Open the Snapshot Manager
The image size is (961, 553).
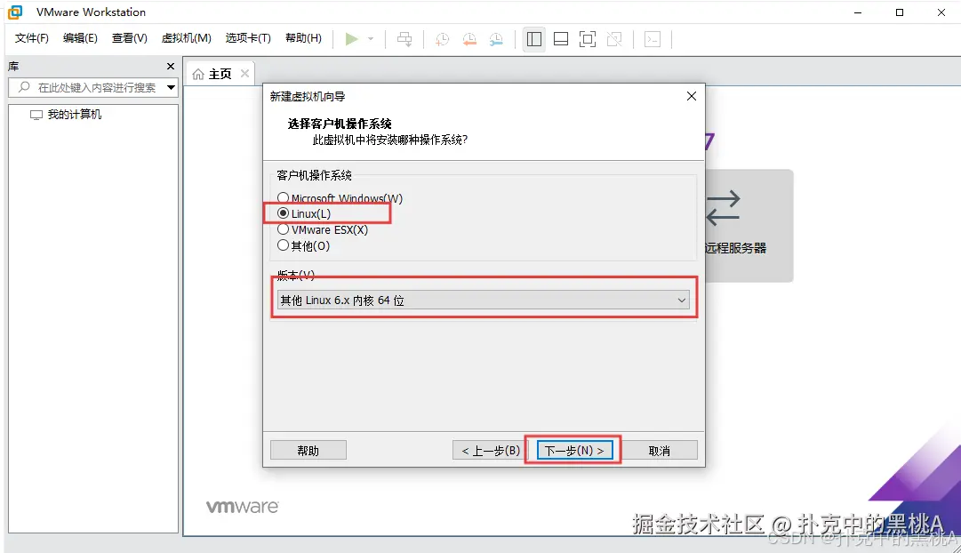[496, 39]
